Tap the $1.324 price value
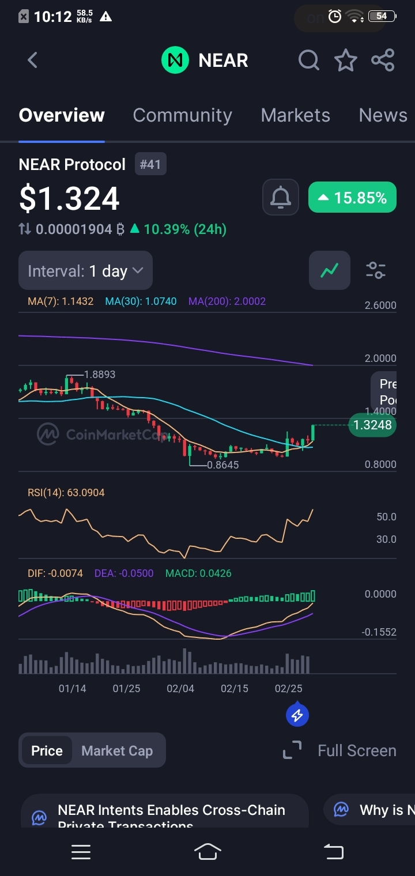 69,198
